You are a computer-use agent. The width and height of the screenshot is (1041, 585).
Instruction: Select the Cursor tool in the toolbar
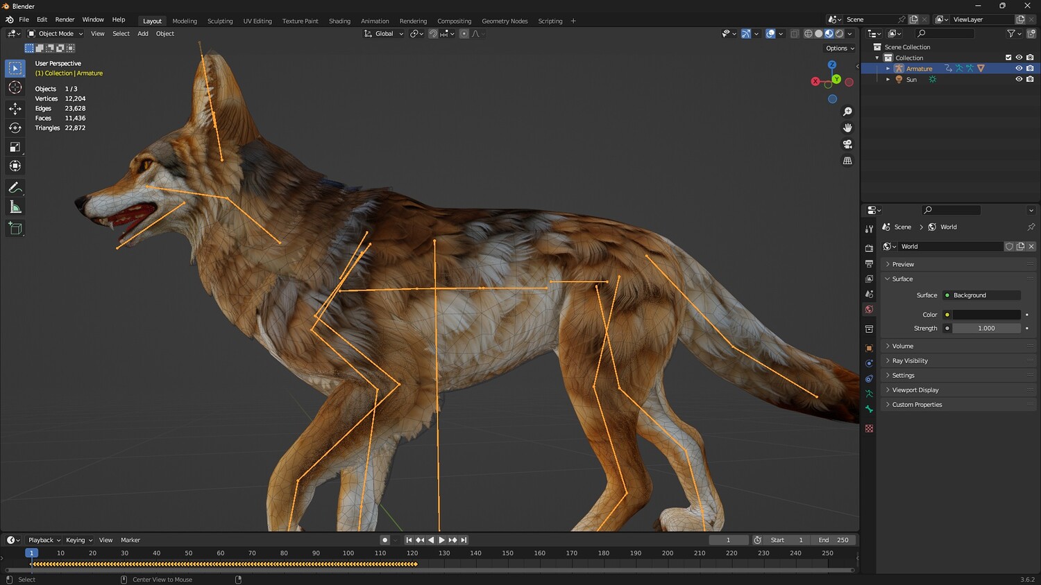coord(15,87)
